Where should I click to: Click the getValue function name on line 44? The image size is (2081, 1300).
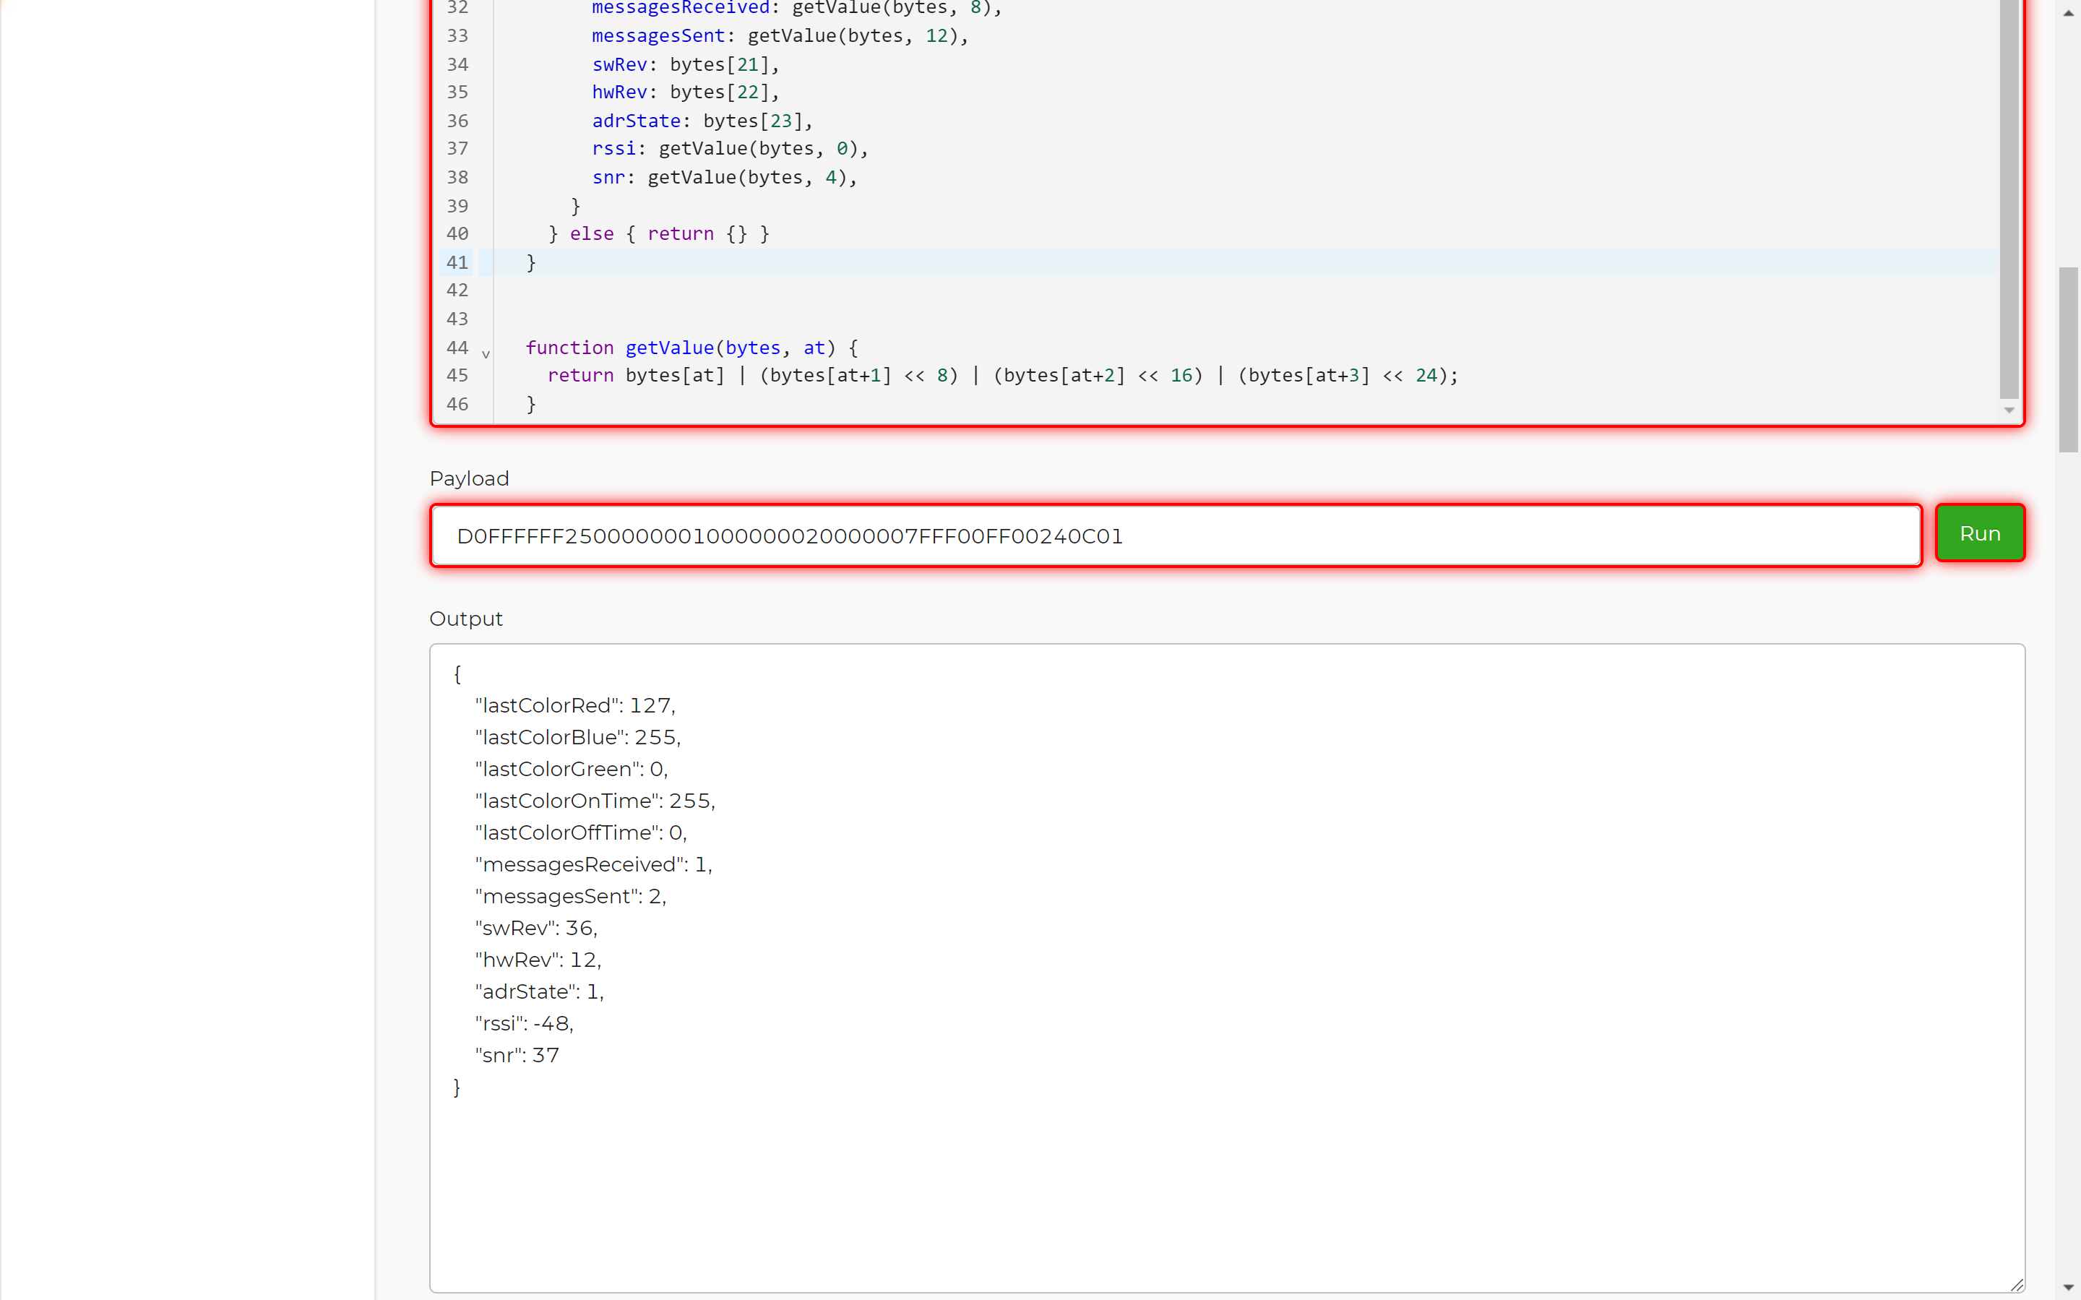point(669,348)
